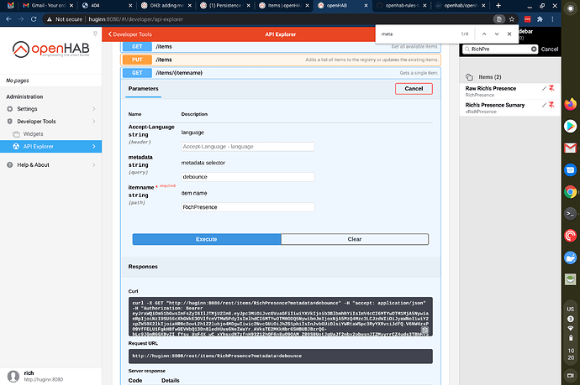Focus the browser address bar

270,19
